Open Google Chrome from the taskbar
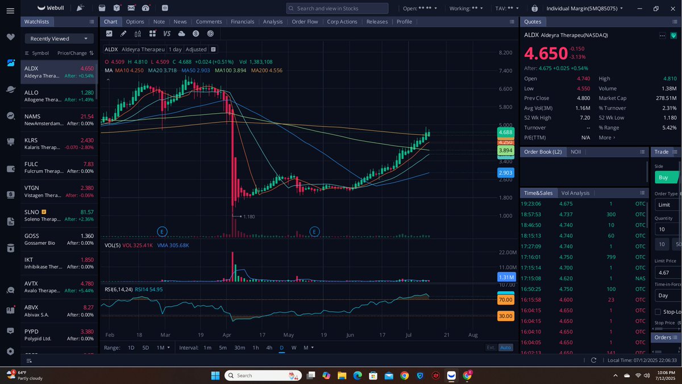682x384 pixels. coord(404,375)
